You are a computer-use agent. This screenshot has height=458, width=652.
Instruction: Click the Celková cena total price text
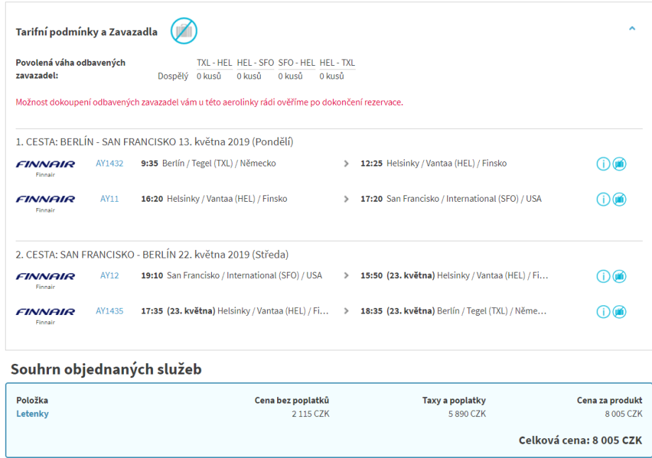point(580,440)
